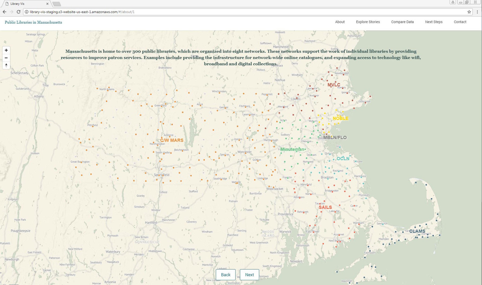Viewport: 482px width, 285px height.
Task: Close the Library Vis tab
Action: pyautogui.click(x=47, y=4)
